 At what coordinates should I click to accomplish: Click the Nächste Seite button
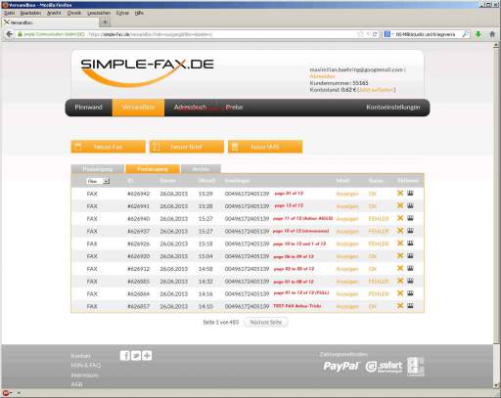coord(266,322)
